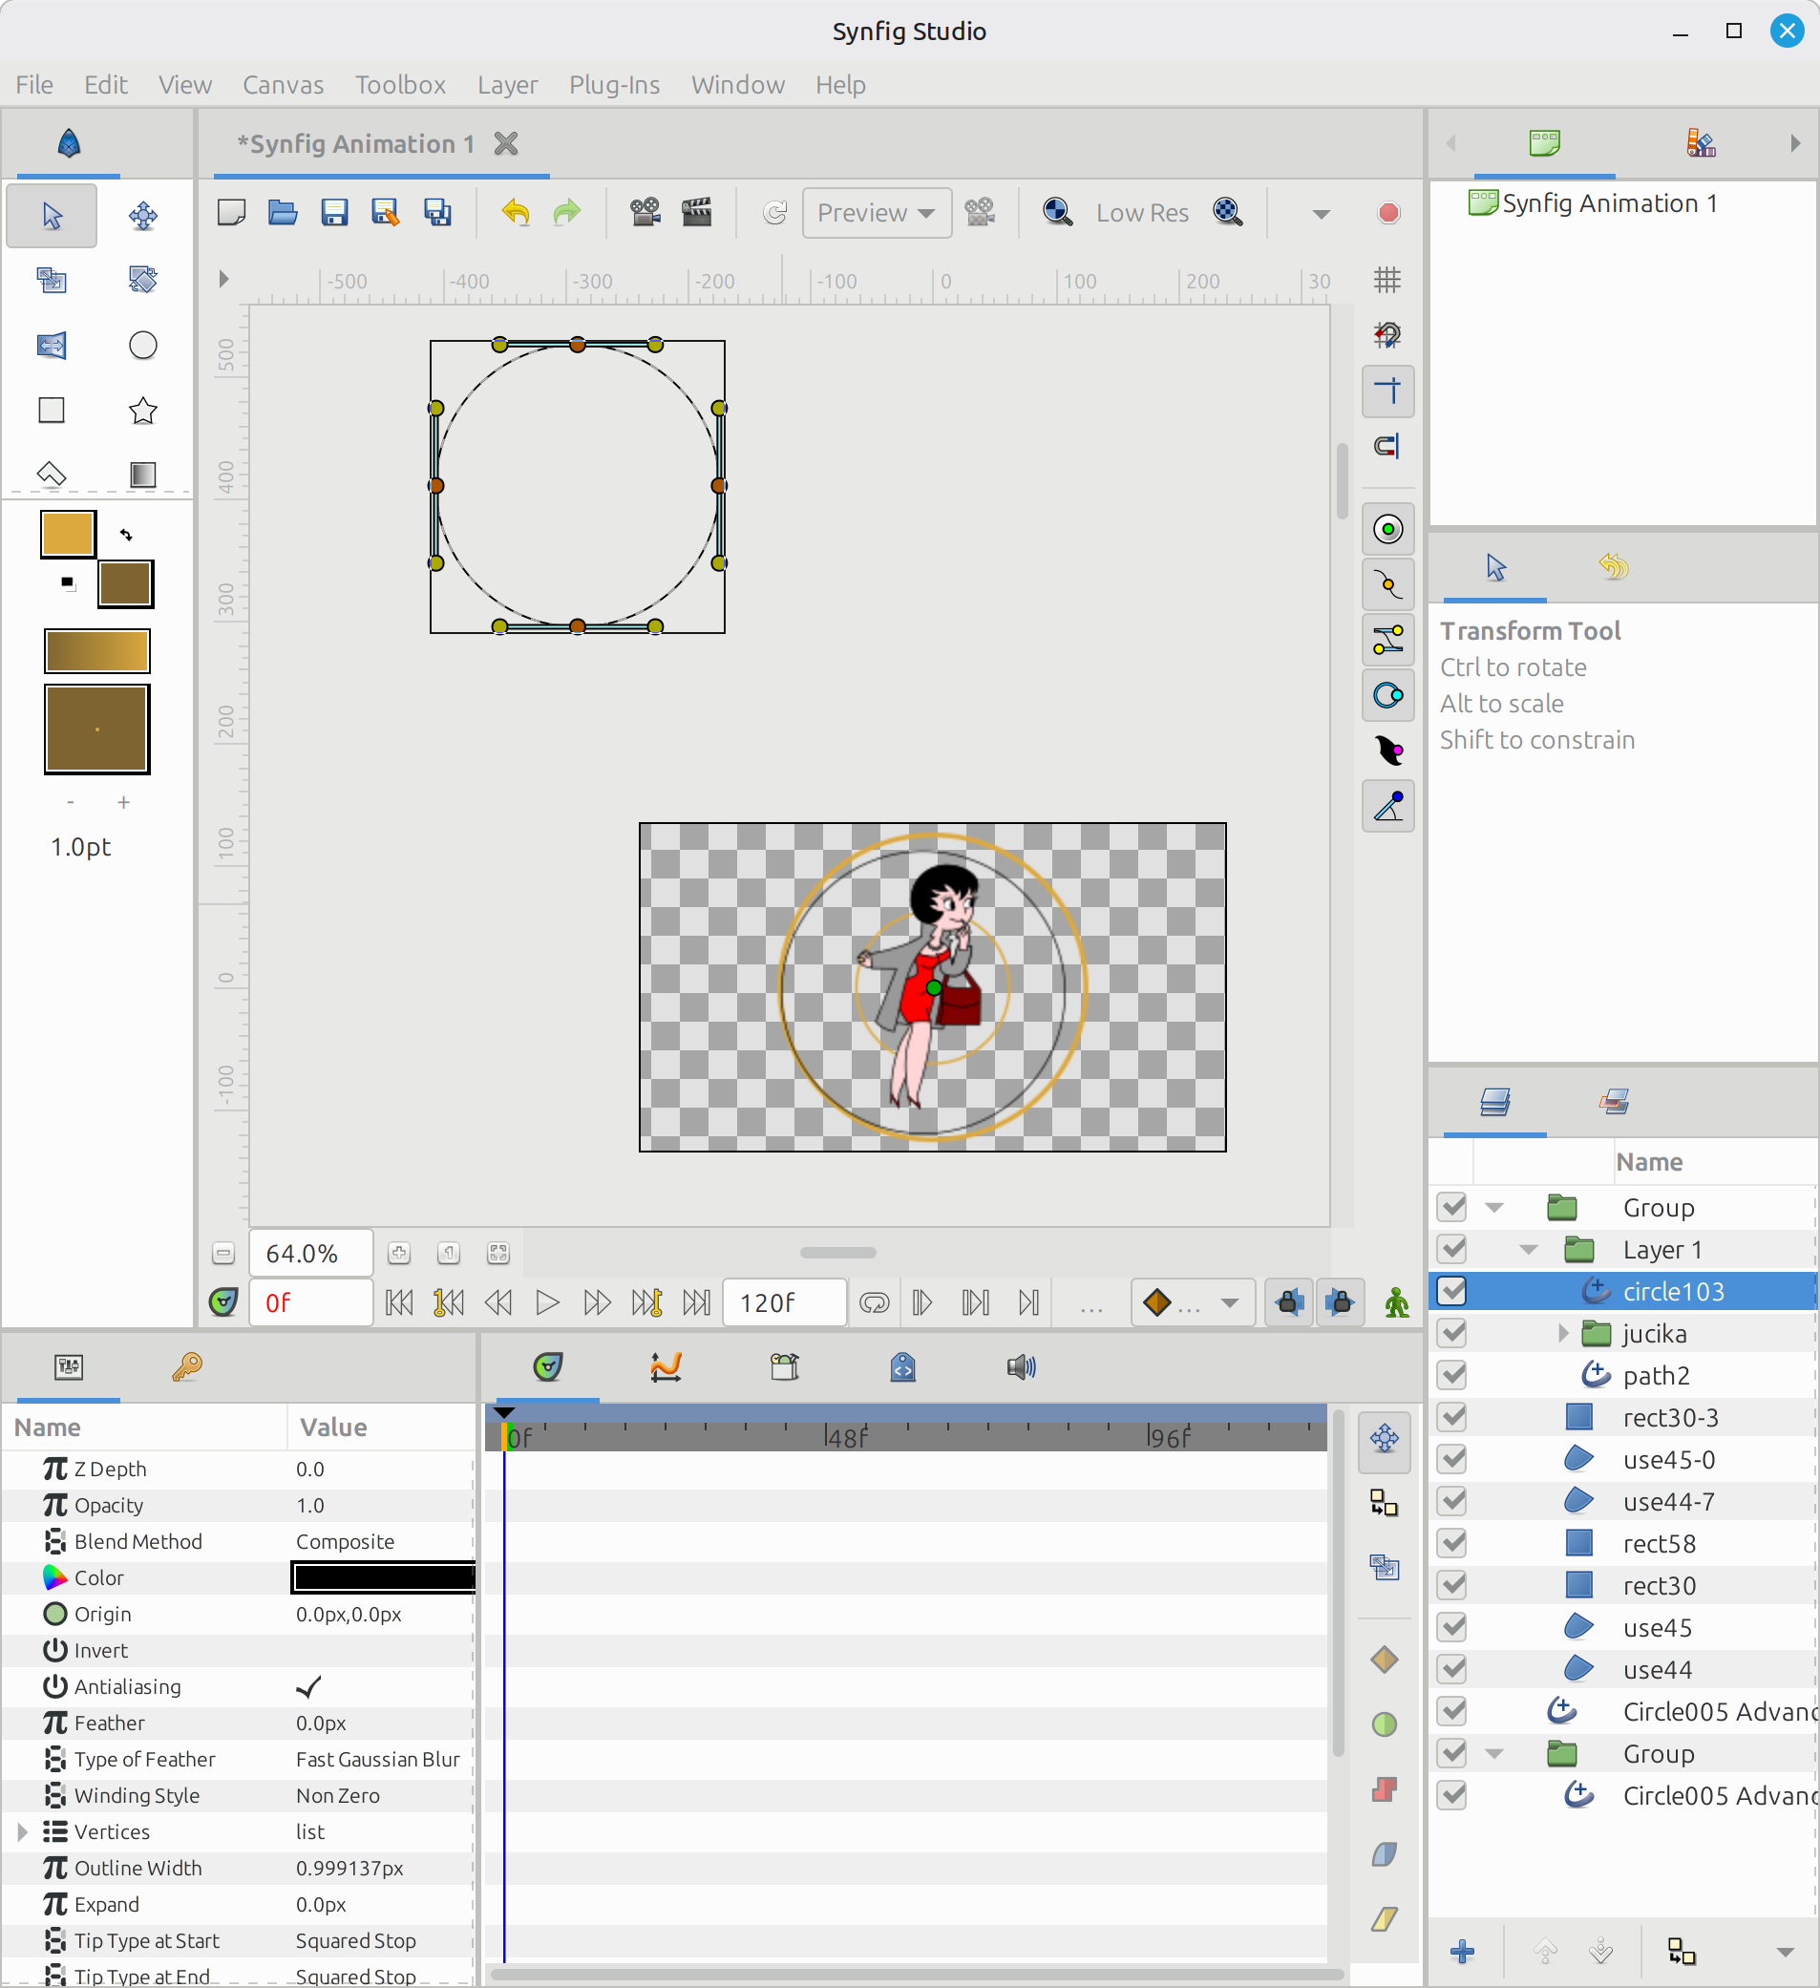Open the Preview dropdown

[877, 213]
